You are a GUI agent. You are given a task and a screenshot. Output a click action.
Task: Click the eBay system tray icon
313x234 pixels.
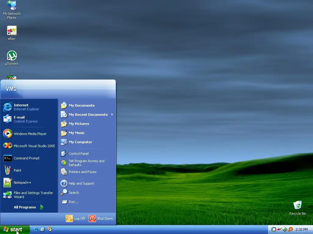[x=279, y=229]
